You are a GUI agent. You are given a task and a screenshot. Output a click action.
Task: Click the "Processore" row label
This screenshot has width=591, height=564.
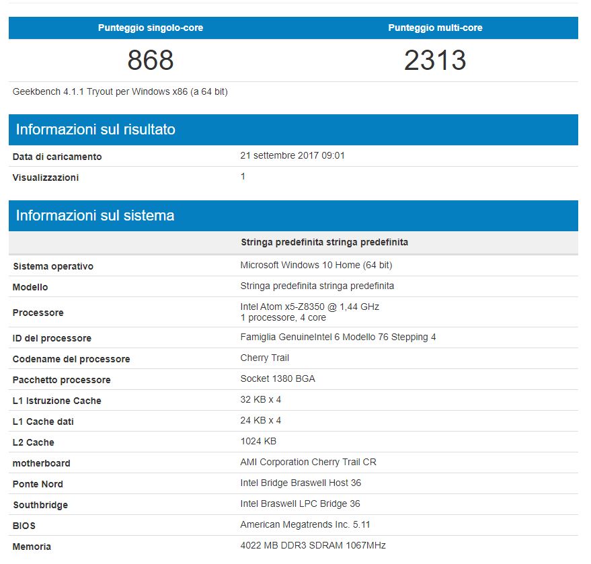pos(38,313)
